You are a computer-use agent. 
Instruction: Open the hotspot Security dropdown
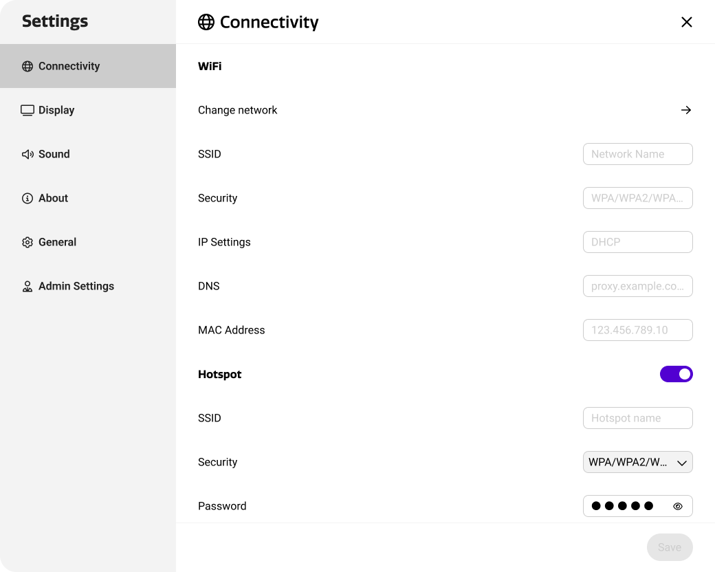[637, 462]
